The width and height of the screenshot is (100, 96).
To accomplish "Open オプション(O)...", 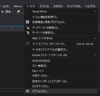I will (61, 91).
